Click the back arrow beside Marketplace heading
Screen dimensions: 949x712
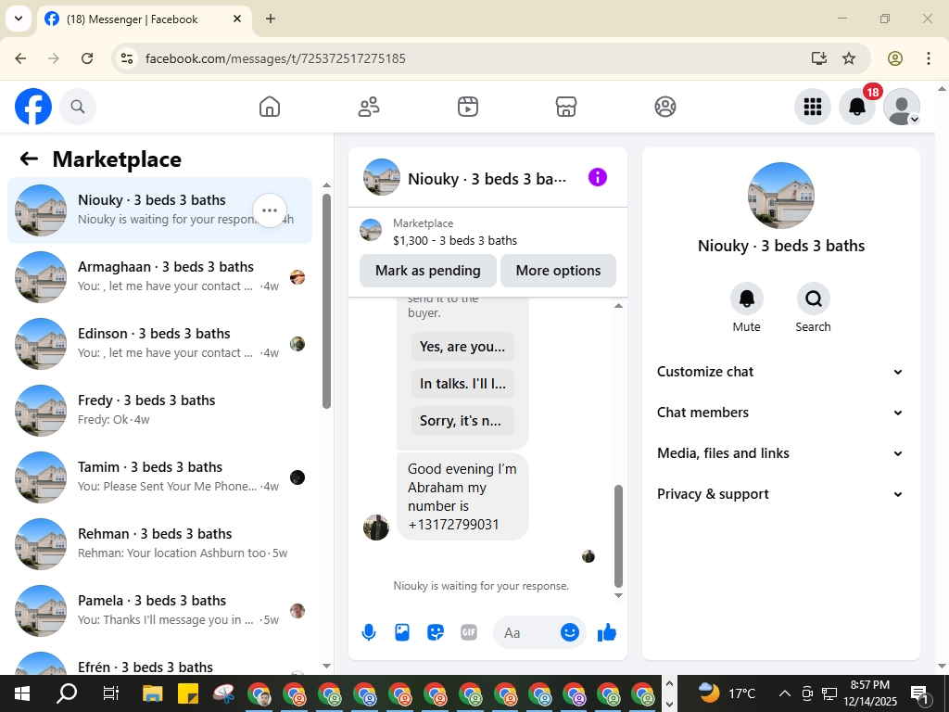29,159
